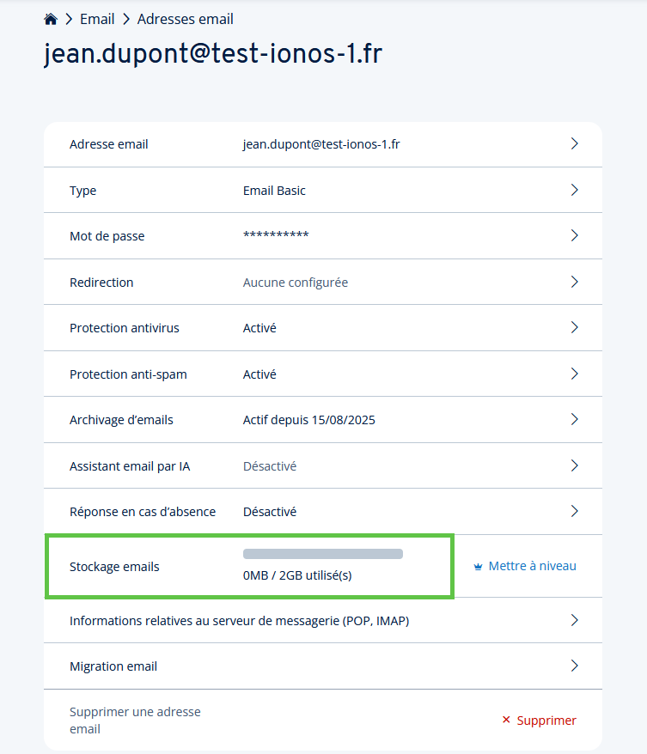Screen dimensions: 647x754
Task: Click the crown icon beside Mettre à niveau
Action: [478, 567]
